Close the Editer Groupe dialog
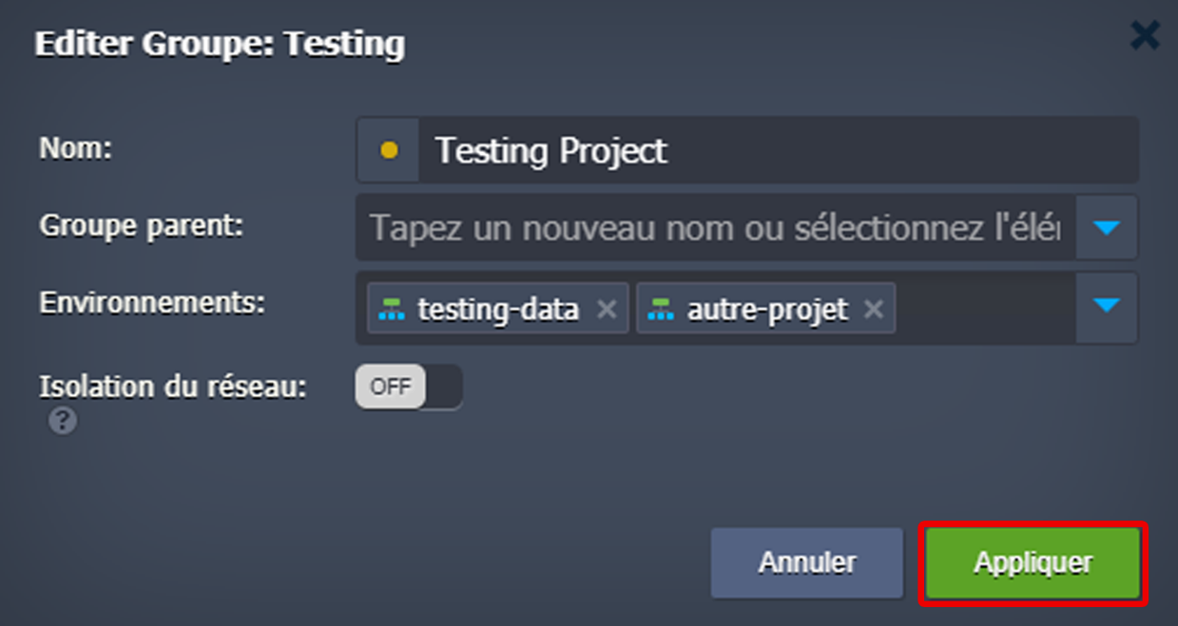This screenshot has width=1178, height=626. (x=1145, y=37)
